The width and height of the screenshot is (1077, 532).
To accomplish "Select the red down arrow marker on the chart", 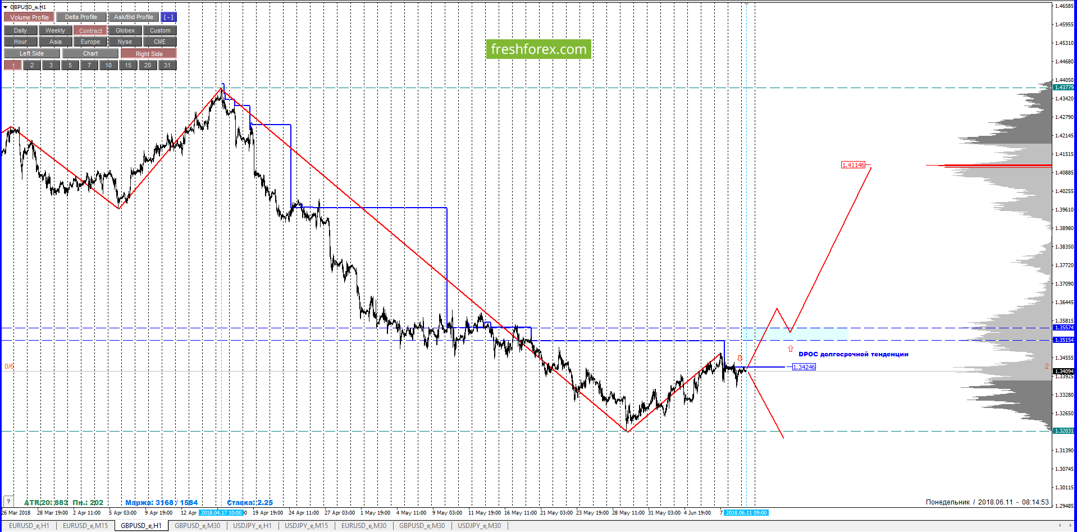I will [x=740, y=358].
